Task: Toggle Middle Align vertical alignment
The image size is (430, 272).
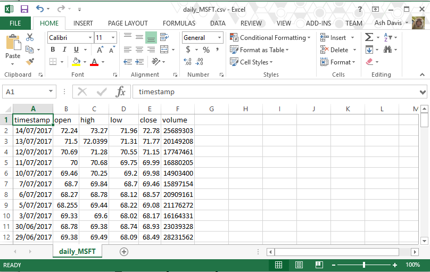Action: [x=139, y=37]
